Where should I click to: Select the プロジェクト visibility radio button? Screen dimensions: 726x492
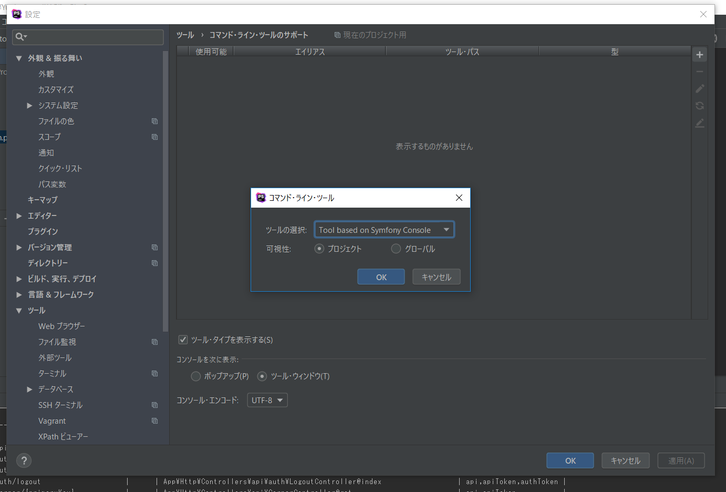coord(319,249)
